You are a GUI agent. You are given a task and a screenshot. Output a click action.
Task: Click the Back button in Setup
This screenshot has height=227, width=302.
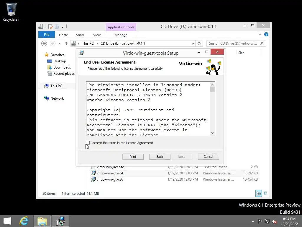tap(160, 157)
